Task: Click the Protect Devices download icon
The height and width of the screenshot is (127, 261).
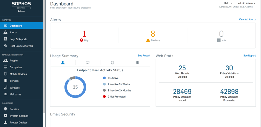Action: 6,123
